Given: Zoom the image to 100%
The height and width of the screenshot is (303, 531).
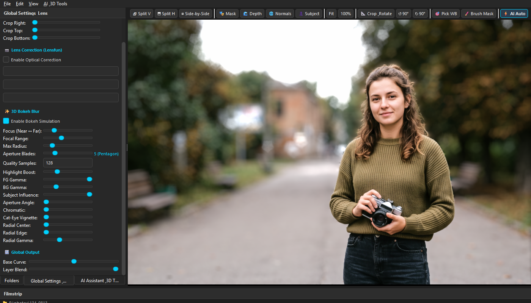Looking at the screenshot, I should pos(346,14).
